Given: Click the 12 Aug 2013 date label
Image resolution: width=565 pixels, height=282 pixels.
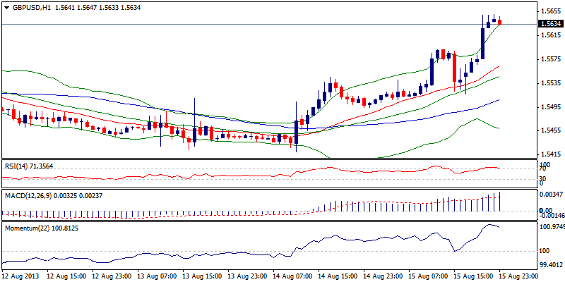Looking at the screenshot, I should point(21,276).
